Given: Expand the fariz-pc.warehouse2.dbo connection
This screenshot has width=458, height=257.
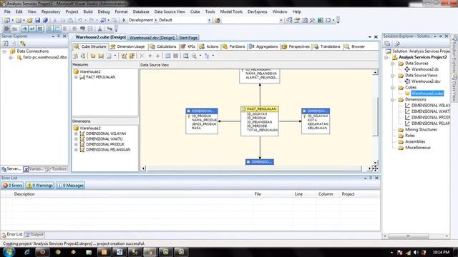Looking at the screenshot, I should (11, 57).
